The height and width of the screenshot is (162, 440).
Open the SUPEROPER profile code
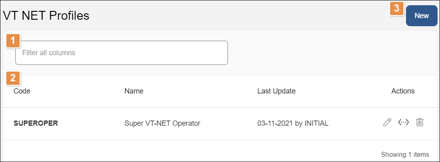pos(36,123)
